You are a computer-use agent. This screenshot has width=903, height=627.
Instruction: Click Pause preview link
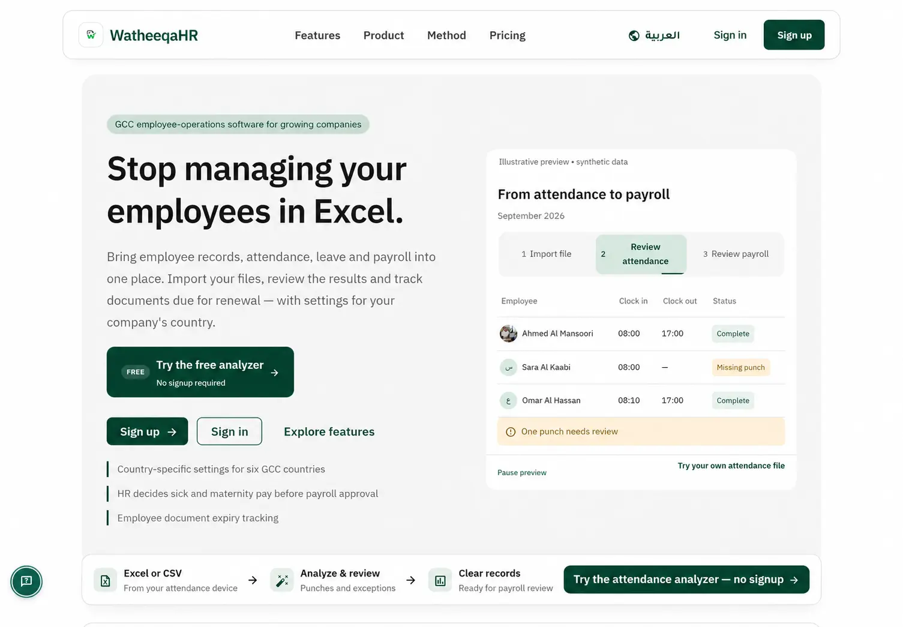(x=522, y=473)
